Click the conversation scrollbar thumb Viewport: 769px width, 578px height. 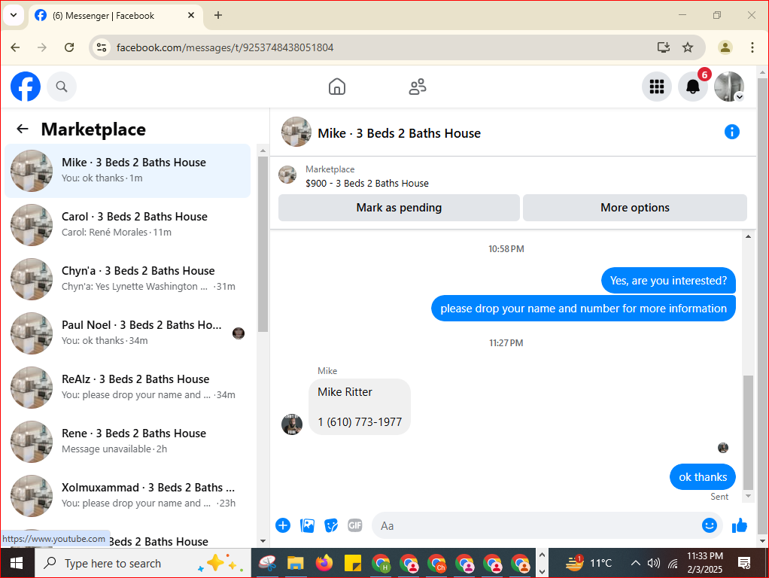[x=748, y=432]
